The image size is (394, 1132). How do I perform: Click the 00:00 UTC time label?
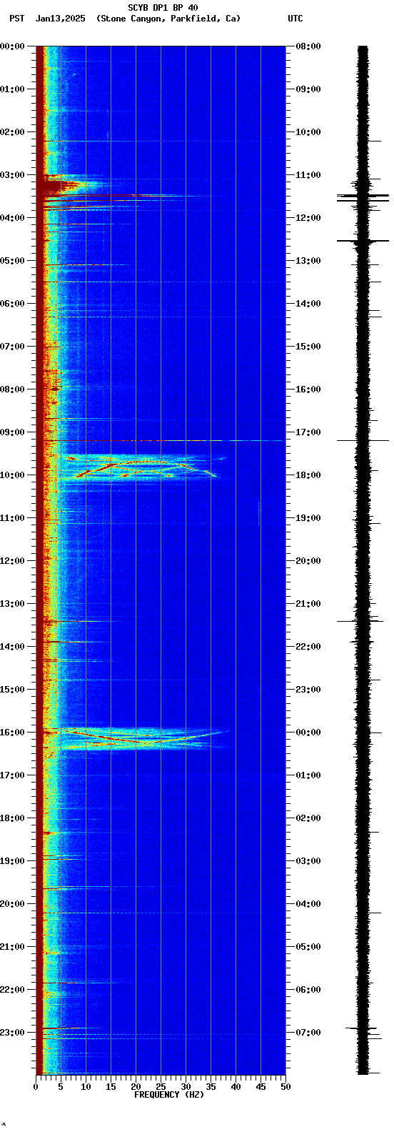pyautogui.click(x=308, y=733)
